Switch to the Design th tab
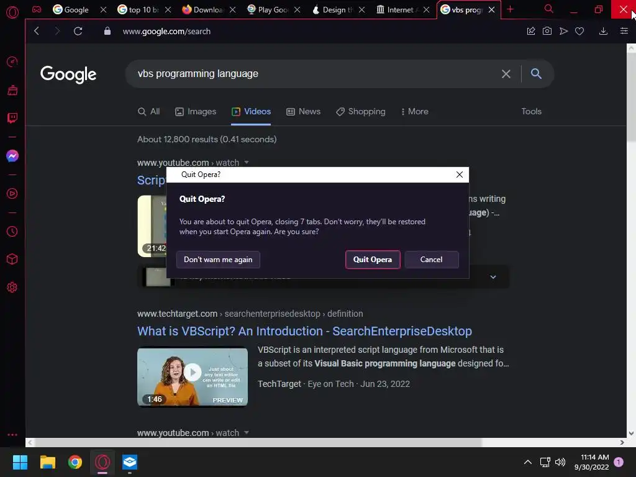The width and height of the screenshot is (636, 477). (x=333, y=10)
